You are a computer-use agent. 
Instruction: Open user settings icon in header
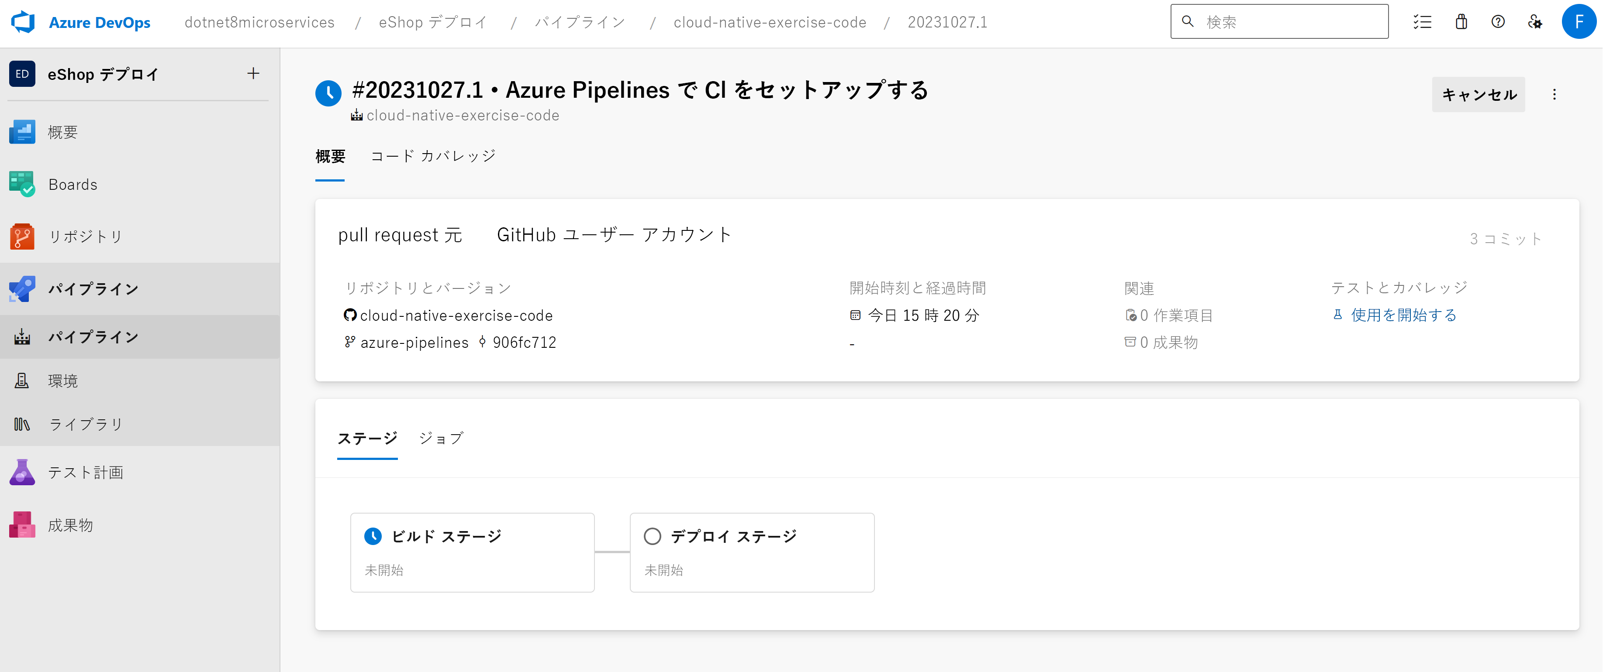pyautogui.click(x=1535, y=22)
